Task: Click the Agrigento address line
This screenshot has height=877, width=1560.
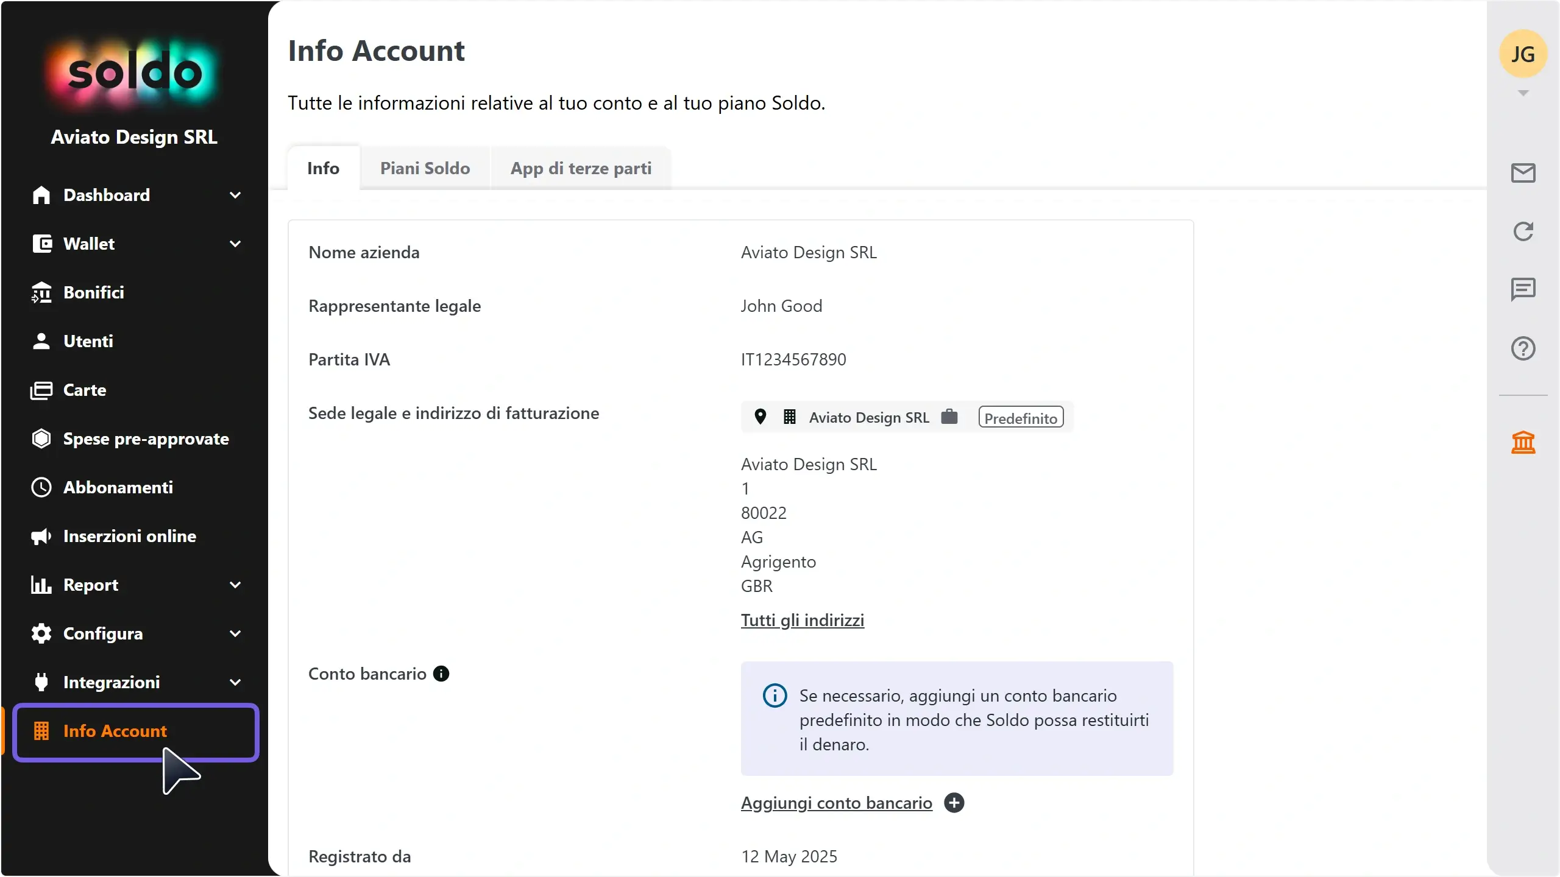Action: (778, 562)
